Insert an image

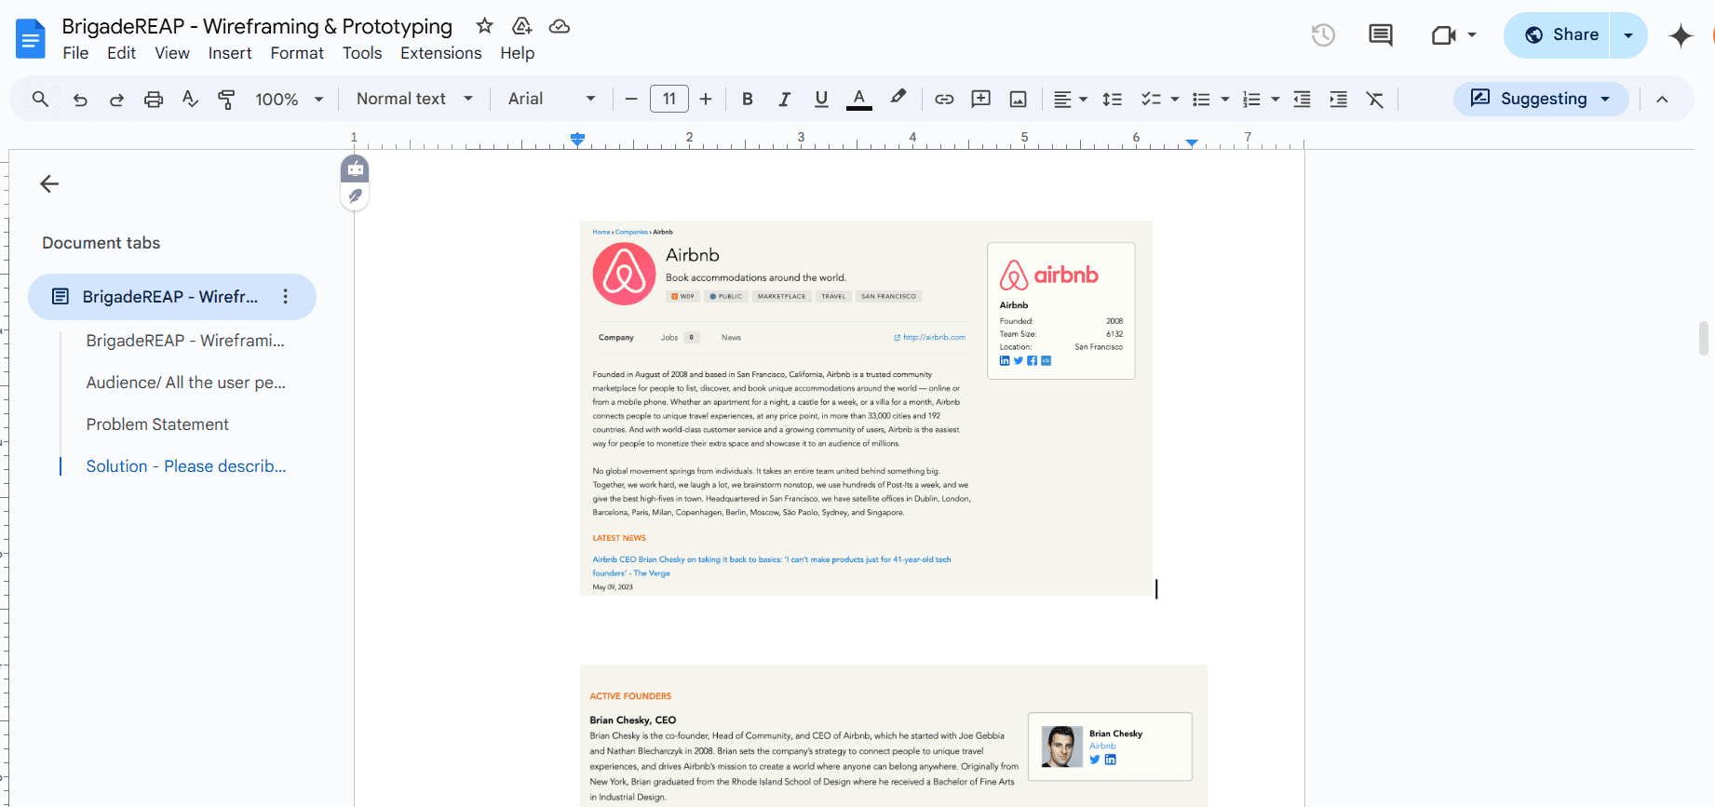[x=1018, y=99]
